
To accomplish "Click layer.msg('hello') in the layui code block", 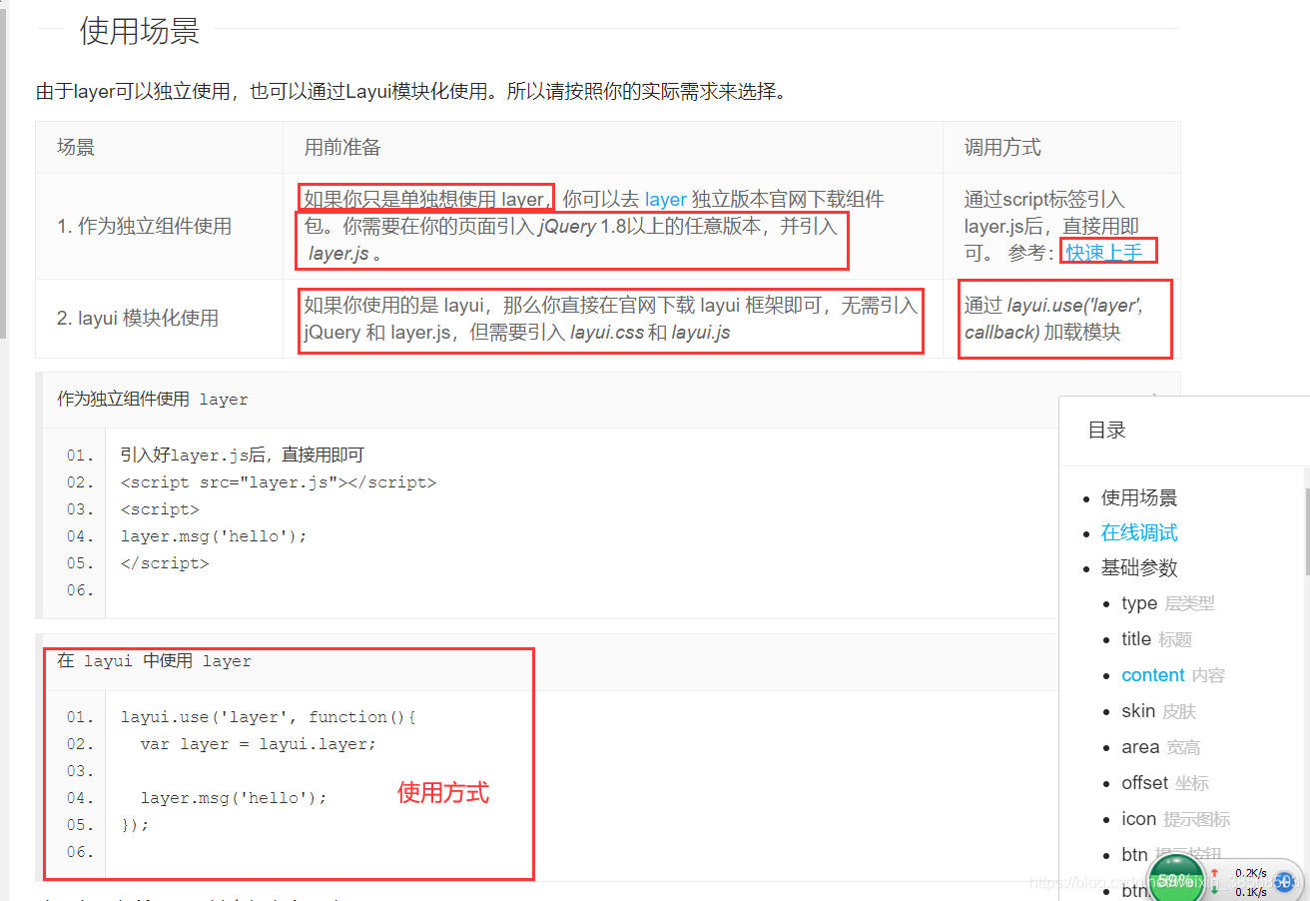I will 234,798.
